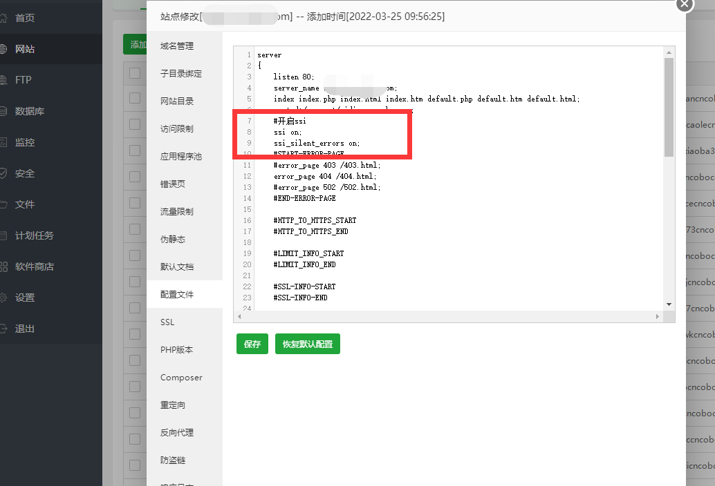
Task: Click the FTP sidebar icon
Action: (x=3, y=80)
